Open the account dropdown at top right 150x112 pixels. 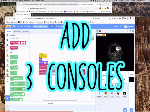[x=129, y=26]
